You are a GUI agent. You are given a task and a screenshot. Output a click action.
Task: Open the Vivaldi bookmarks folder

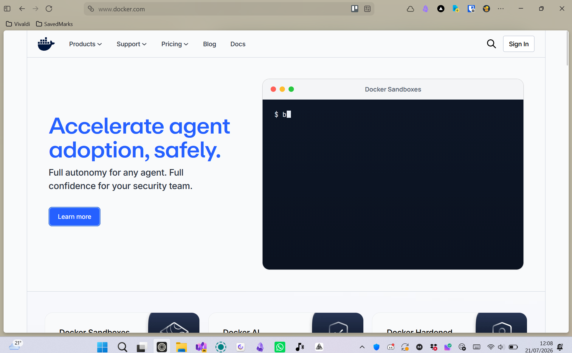pyautogui.click(x=18, y=24)
